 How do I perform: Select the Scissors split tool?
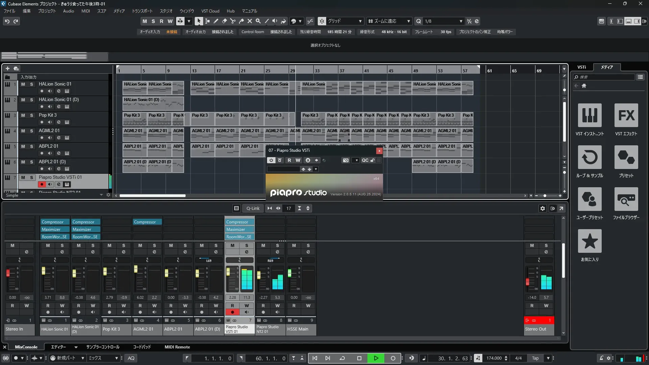(233, 21)
